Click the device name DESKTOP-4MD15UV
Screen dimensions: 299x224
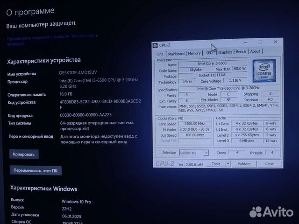coord(78,73)
